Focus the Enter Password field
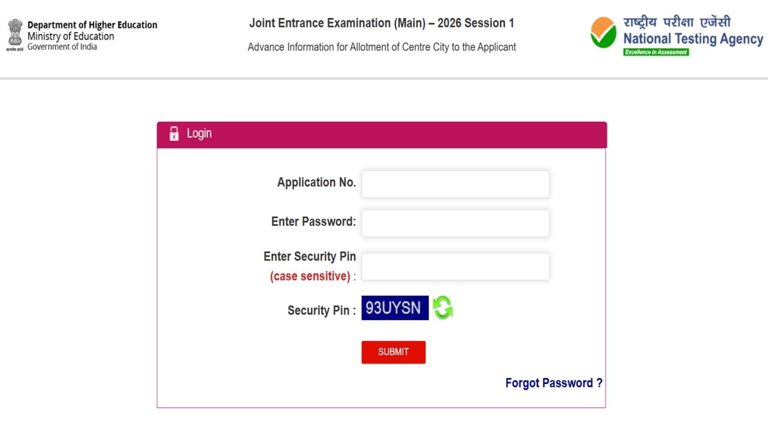768x432 pixels. click(x=455, y=223)
